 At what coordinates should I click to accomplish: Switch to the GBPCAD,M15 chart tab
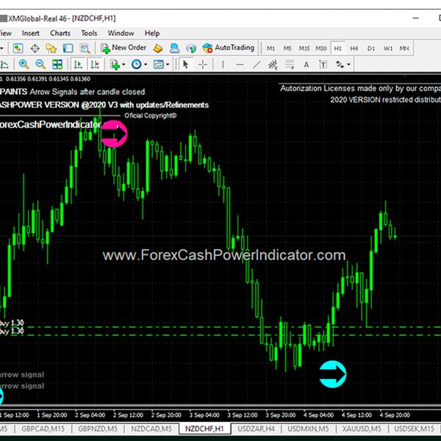click(x=43, y=429)
